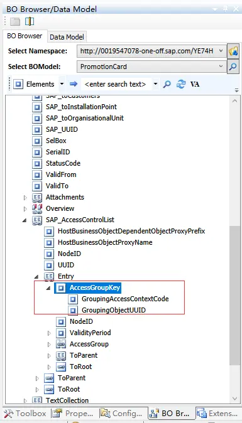Expand the Overview node
Screen dimensions: 242x423
tap(25, 209)
